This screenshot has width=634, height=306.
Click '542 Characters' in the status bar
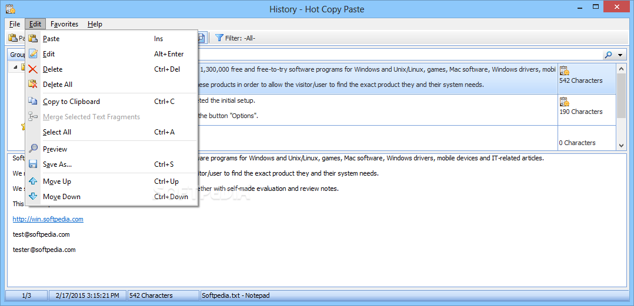pyautogui.click(x=163, y=295)
